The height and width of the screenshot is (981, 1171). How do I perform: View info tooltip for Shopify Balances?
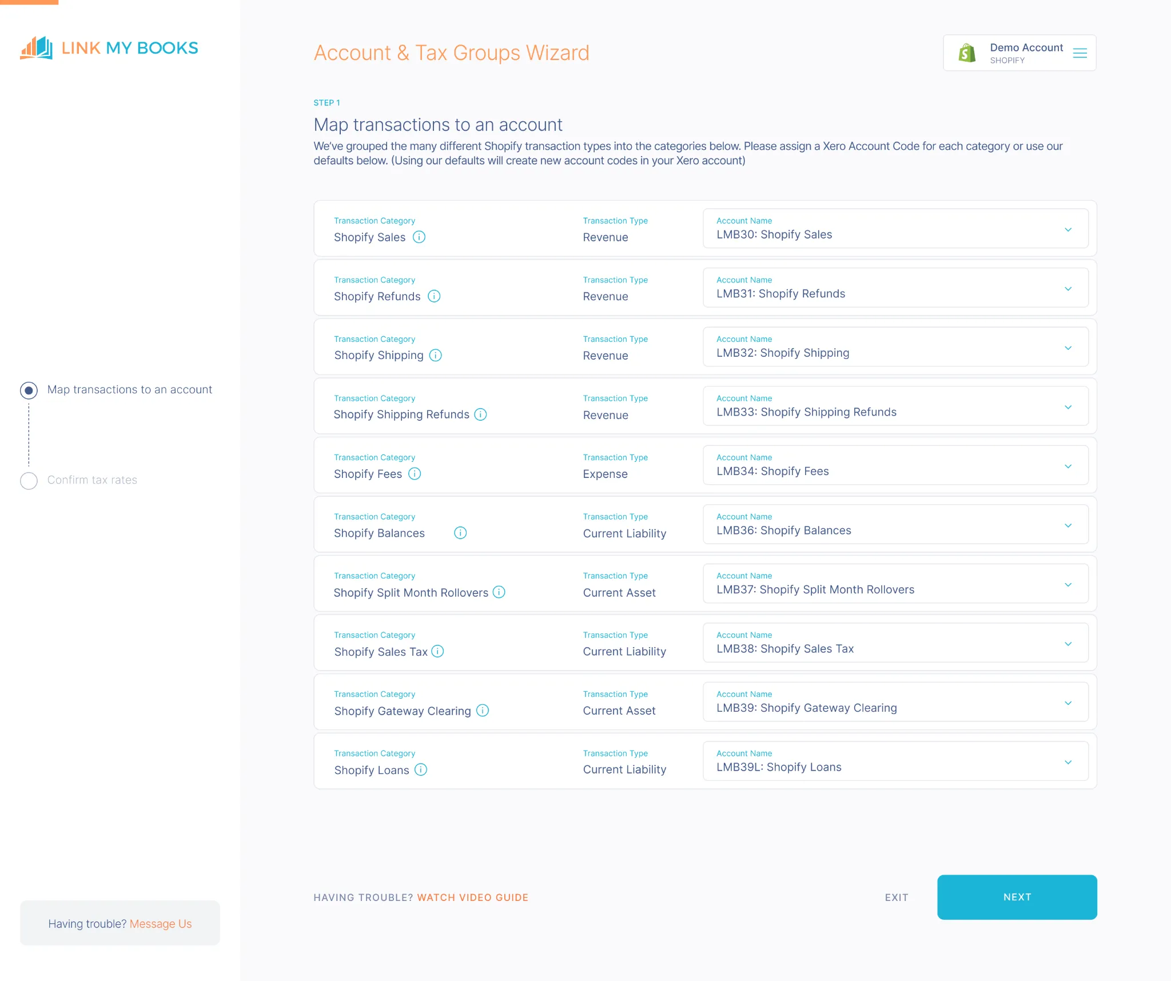click(x=460, y=533)
